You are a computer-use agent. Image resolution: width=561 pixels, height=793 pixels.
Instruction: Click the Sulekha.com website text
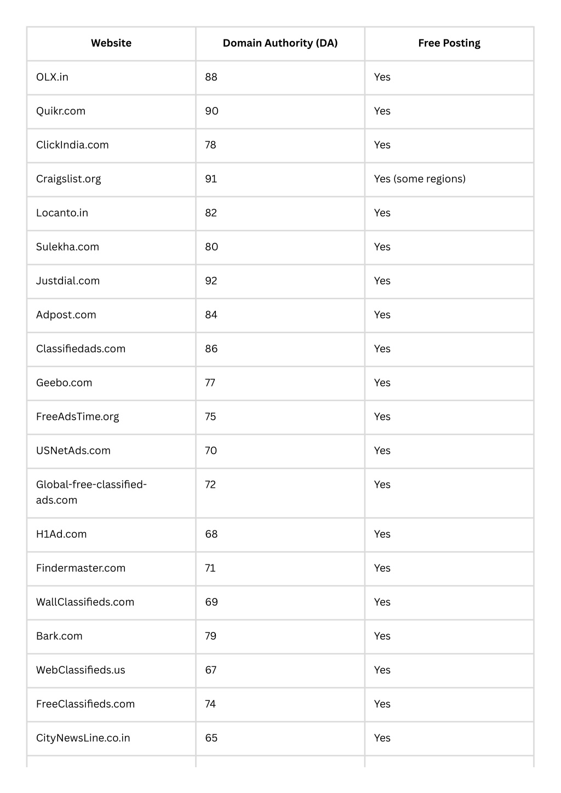tap(68, 247)
